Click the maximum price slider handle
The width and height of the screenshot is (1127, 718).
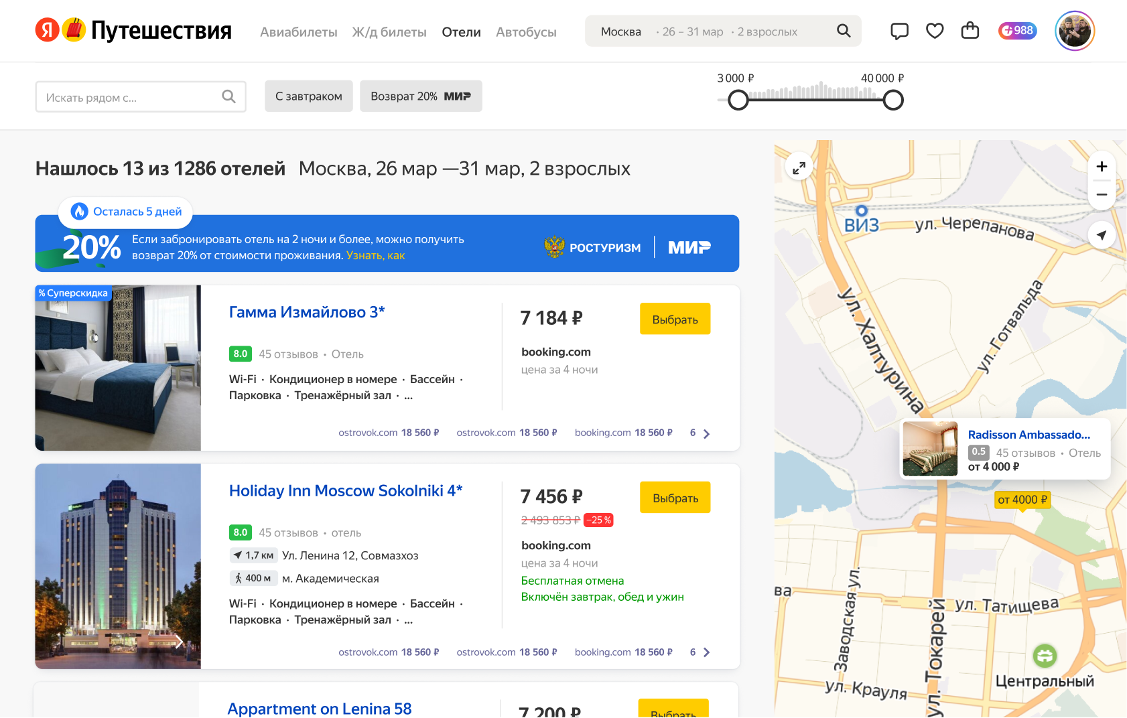pos(893,100)
